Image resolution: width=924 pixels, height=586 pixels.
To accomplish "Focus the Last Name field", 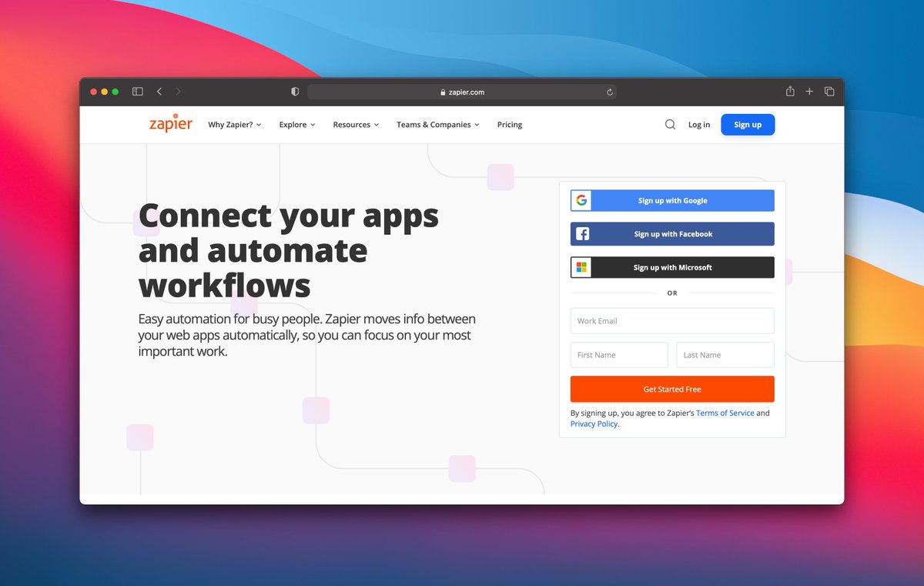I will click(725, 355).
